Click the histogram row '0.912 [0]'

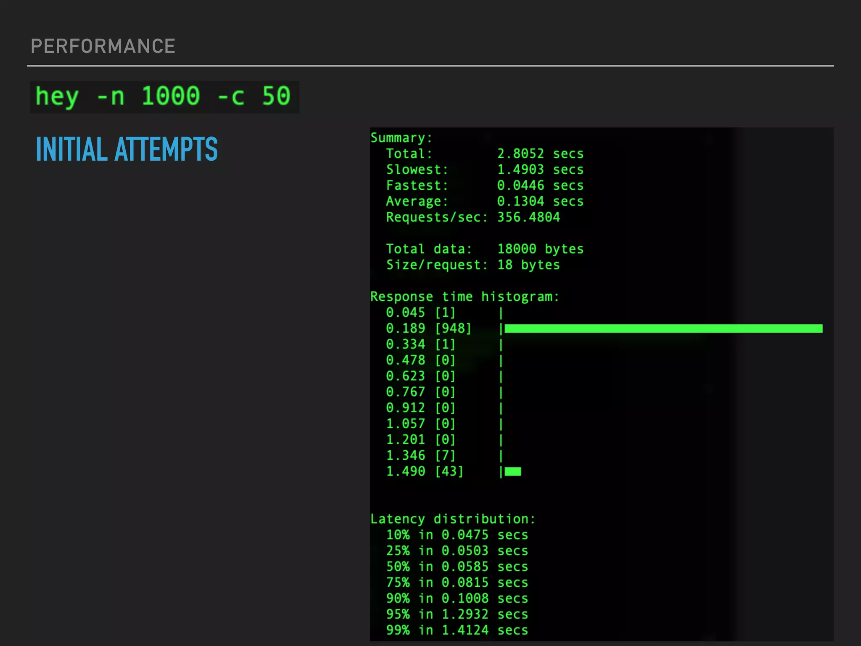click(444, 408)
